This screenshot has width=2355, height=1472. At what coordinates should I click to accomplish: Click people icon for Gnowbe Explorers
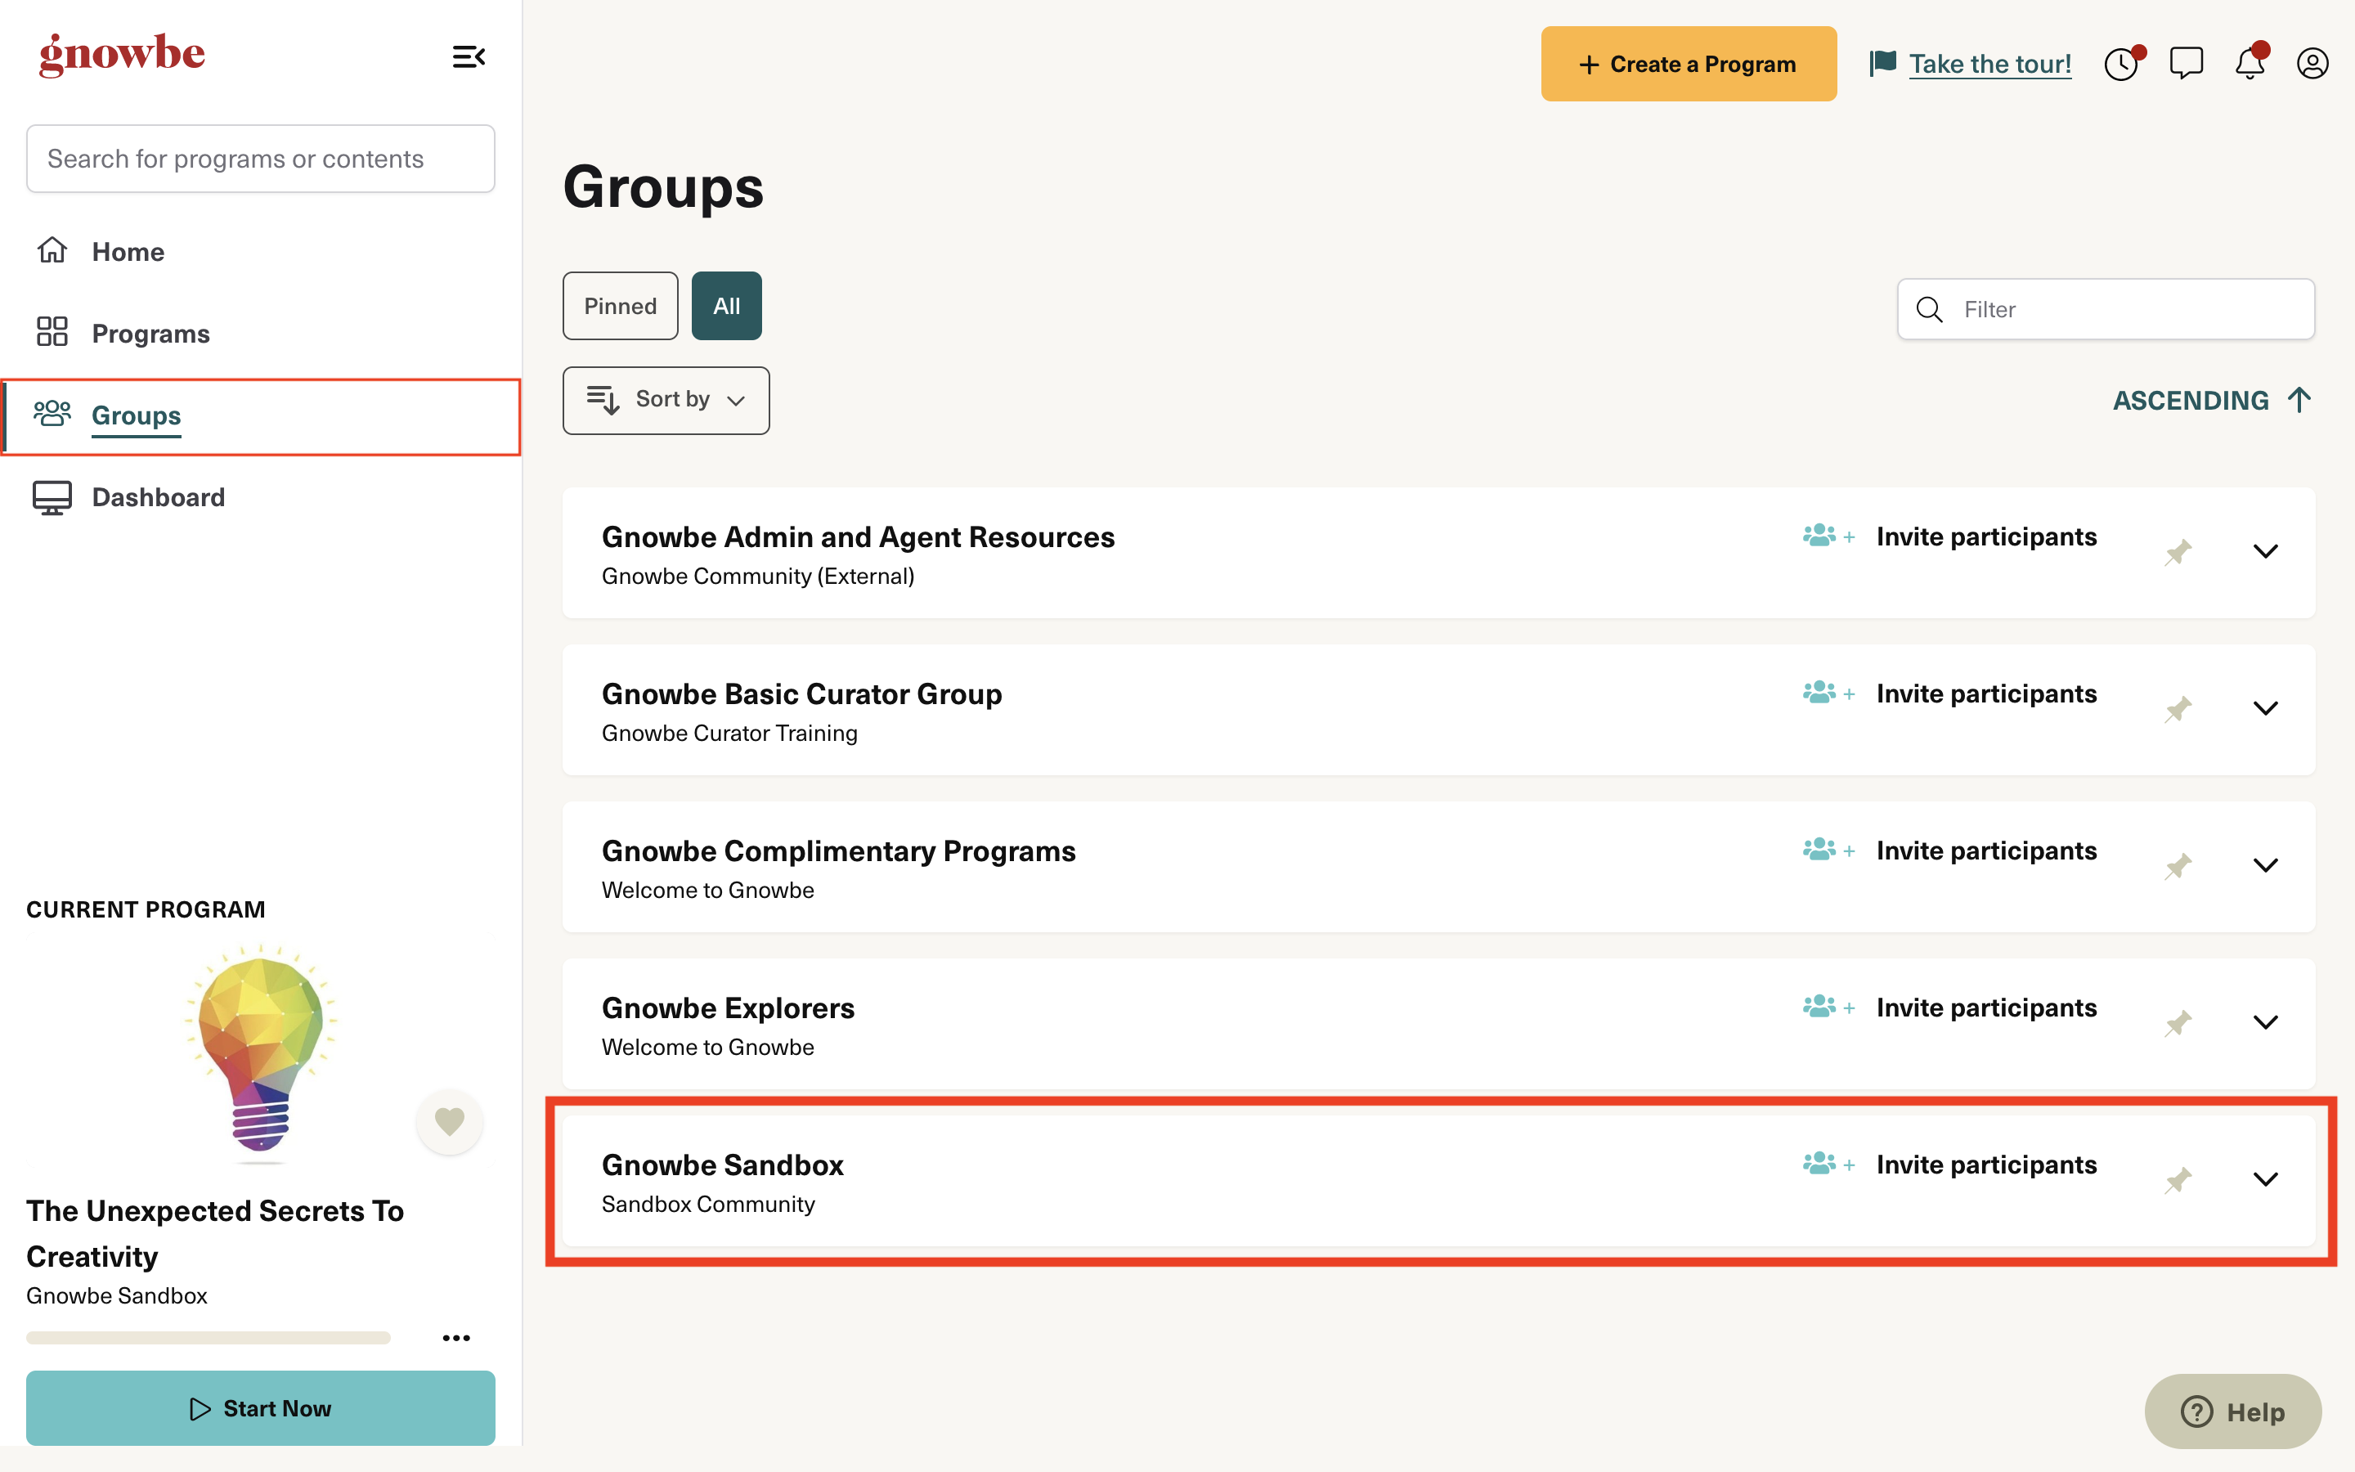tap(1828, 1006)
